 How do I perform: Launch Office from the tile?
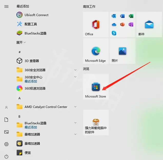[96, 24]
